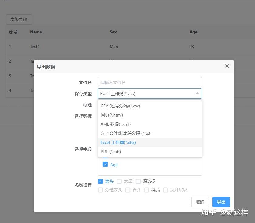Check the 样式 option
This screenshot has height=223, width=255.
click(x=147, y=190)
